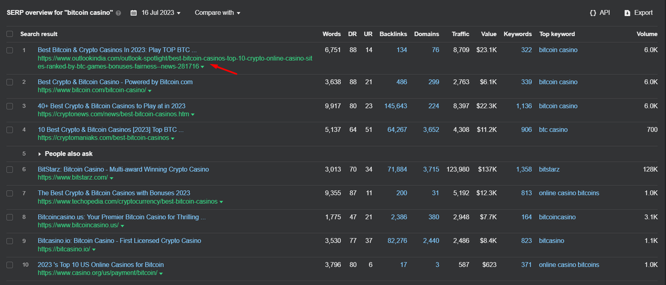Click traffic value 123,980
The height and width of the screenshot is (285, 666).
[457, 169]
